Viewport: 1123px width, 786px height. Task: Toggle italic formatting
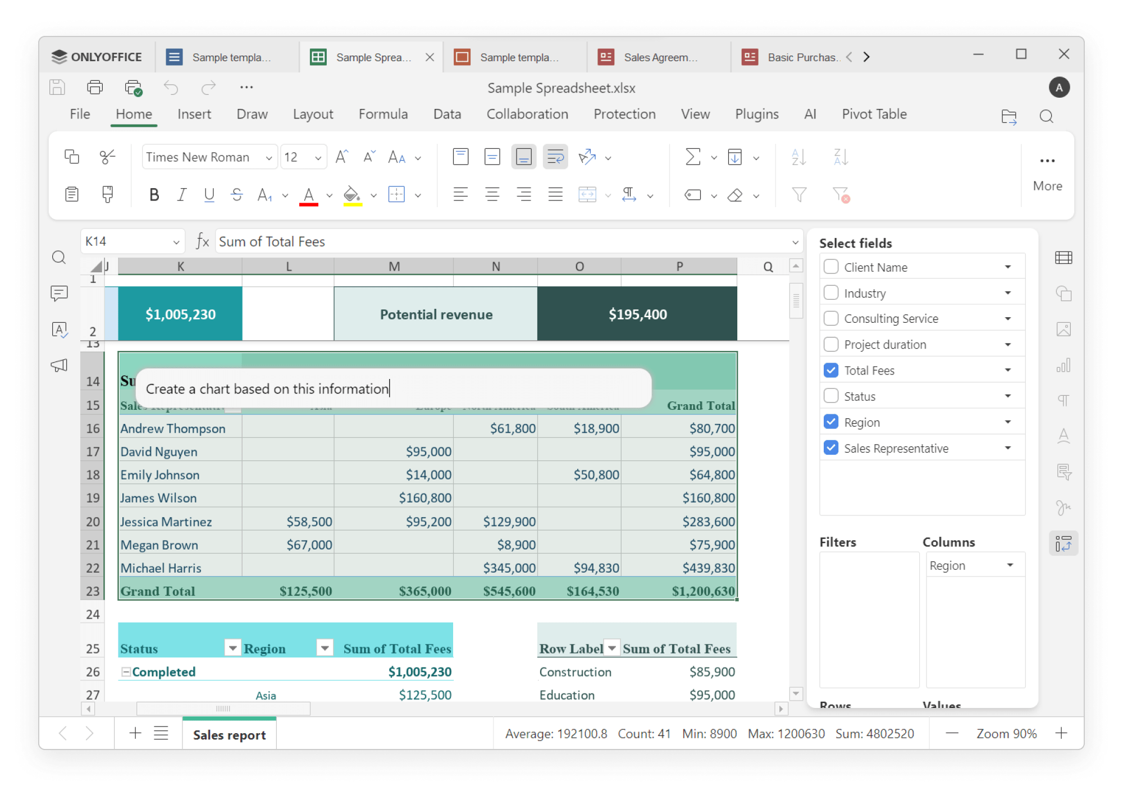pyautogui.click(x=181, y=195)
